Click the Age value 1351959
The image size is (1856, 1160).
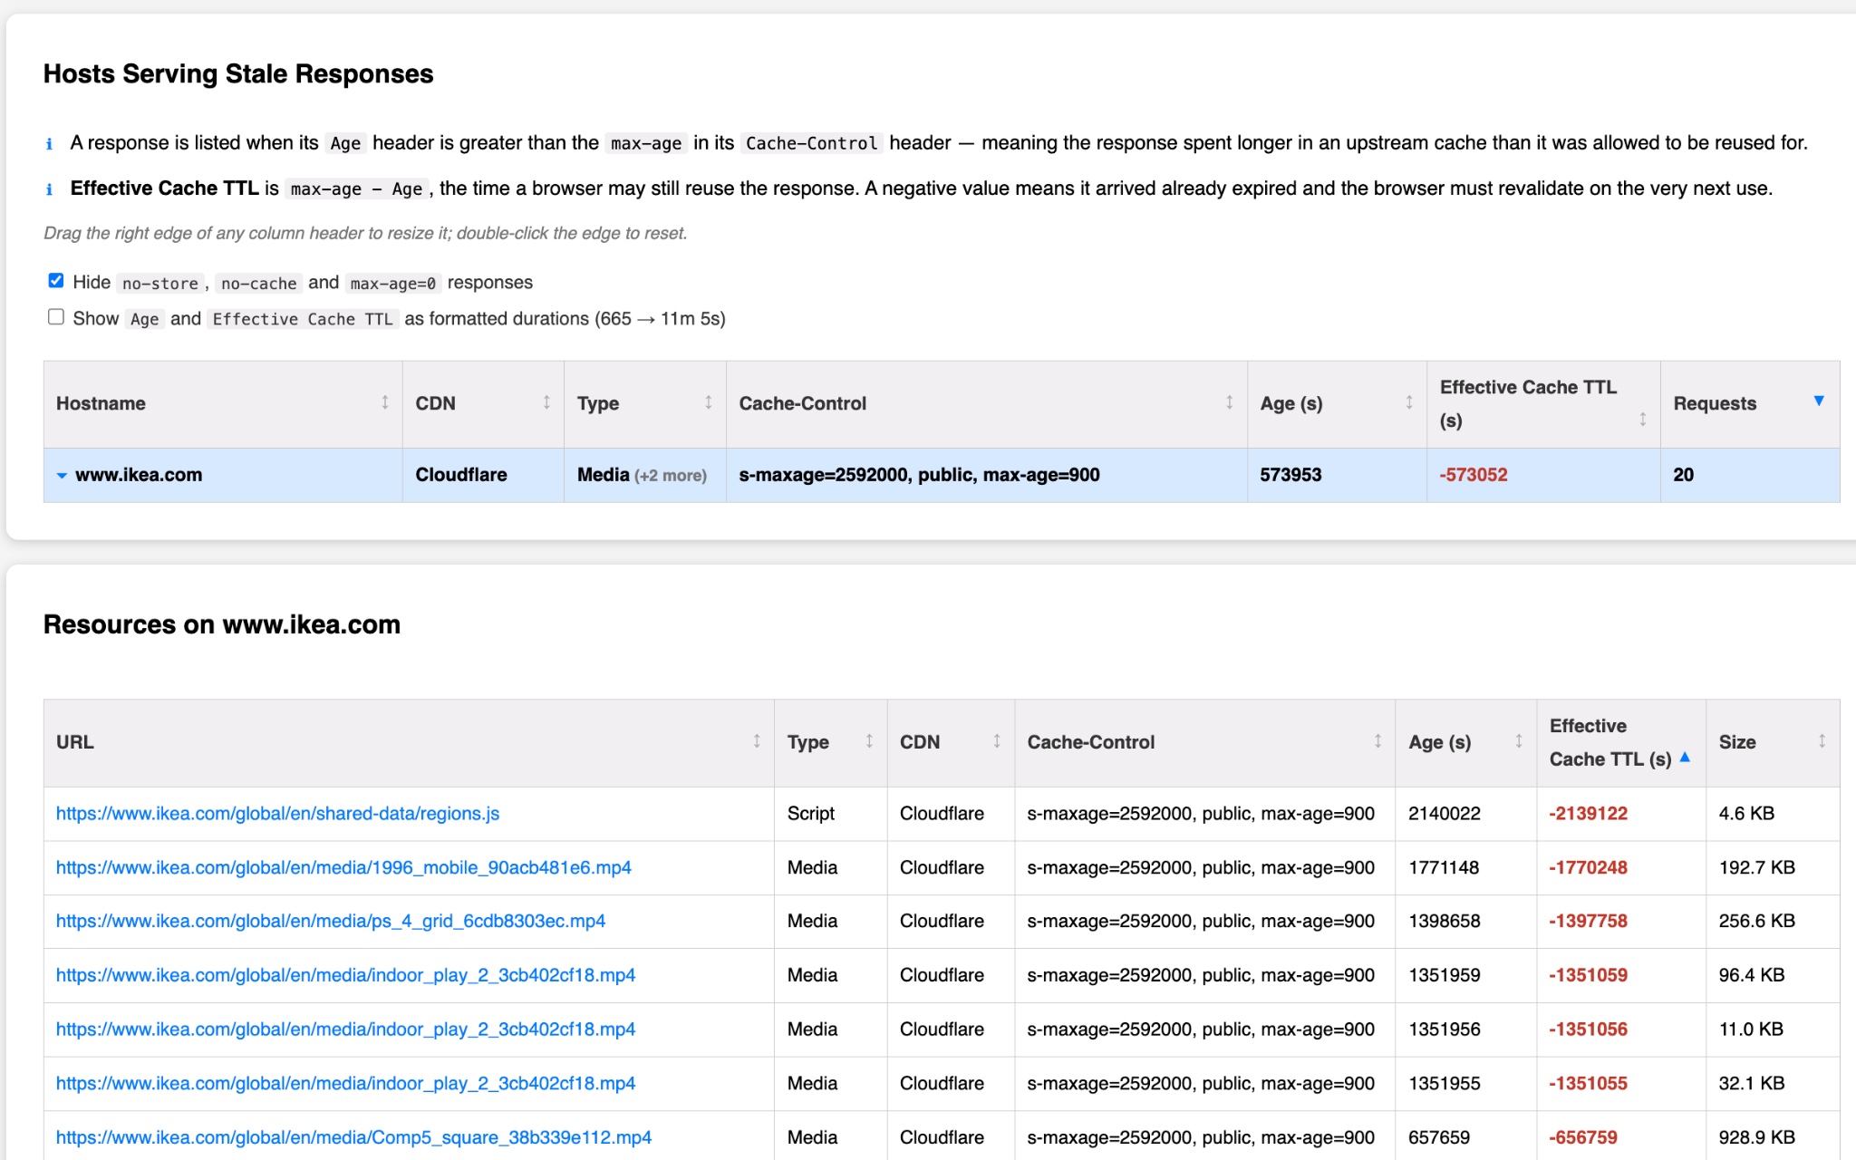[x=1445, y=975]
